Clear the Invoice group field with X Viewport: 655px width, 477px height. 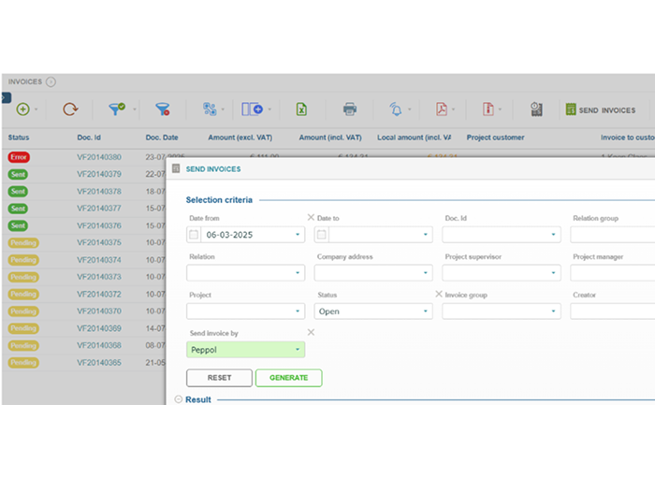tap(439, 294)
